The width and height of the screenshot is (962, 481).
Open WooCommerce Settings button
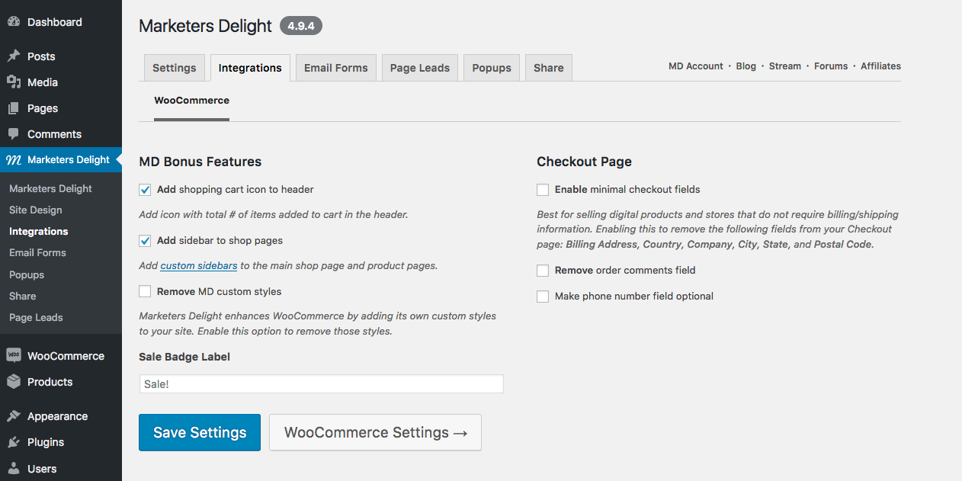tap(375, 432)
